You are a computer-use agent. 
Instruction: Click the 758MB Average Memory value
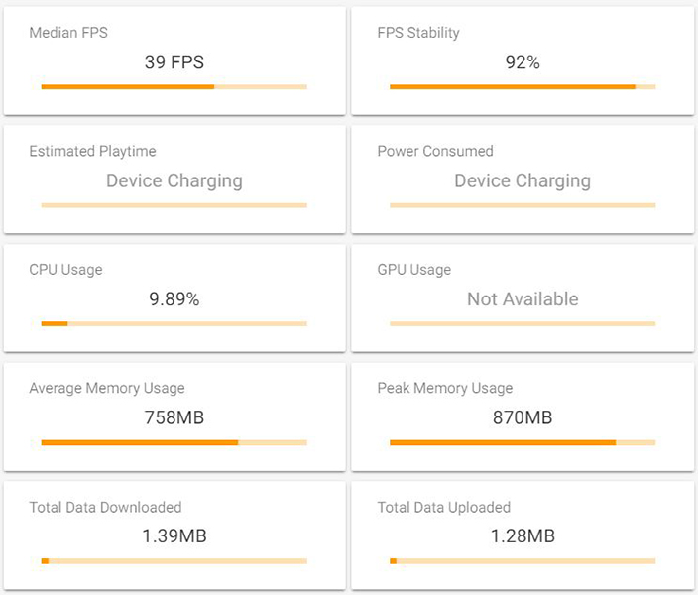pos(174,417)
